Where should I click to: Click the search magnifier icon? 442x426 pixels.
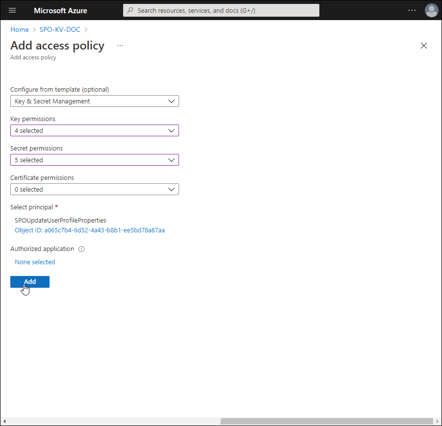point(130,10)
